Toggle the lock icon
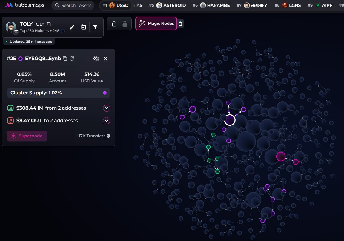344x241 pixels. (125, 24)
